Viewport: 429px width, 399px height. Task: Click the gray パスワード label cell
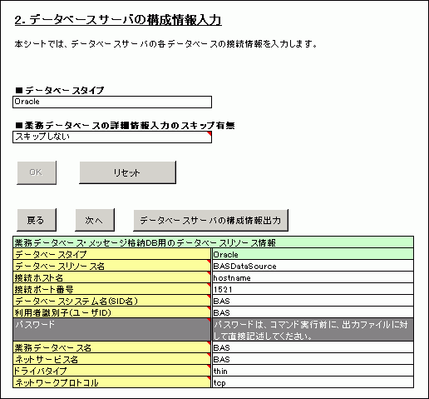[111, 330]
